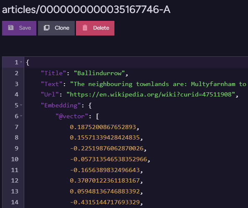The height and width of the screenshot is (208, 248).
Task: Click the vector value 0.1557133942842483
Action: [x=105, y=137]
